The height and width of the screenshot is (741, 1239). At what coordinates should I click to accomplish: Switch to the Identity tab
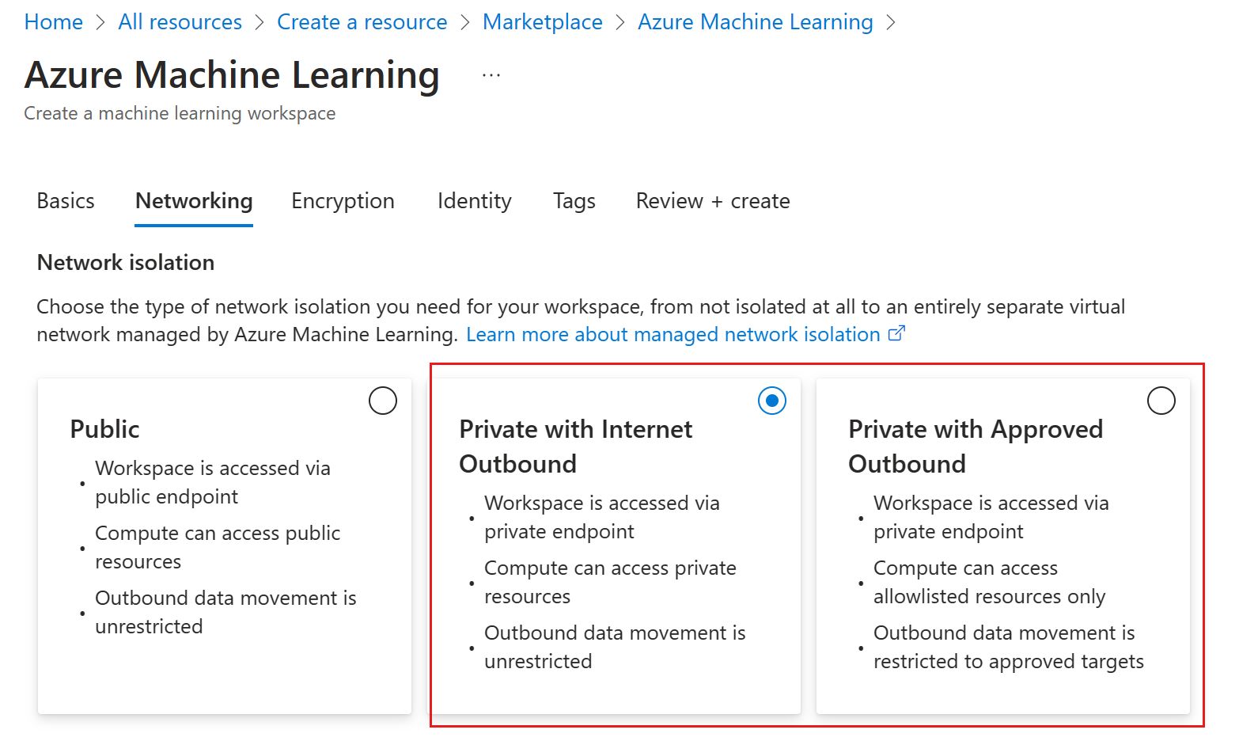point(474,201)
